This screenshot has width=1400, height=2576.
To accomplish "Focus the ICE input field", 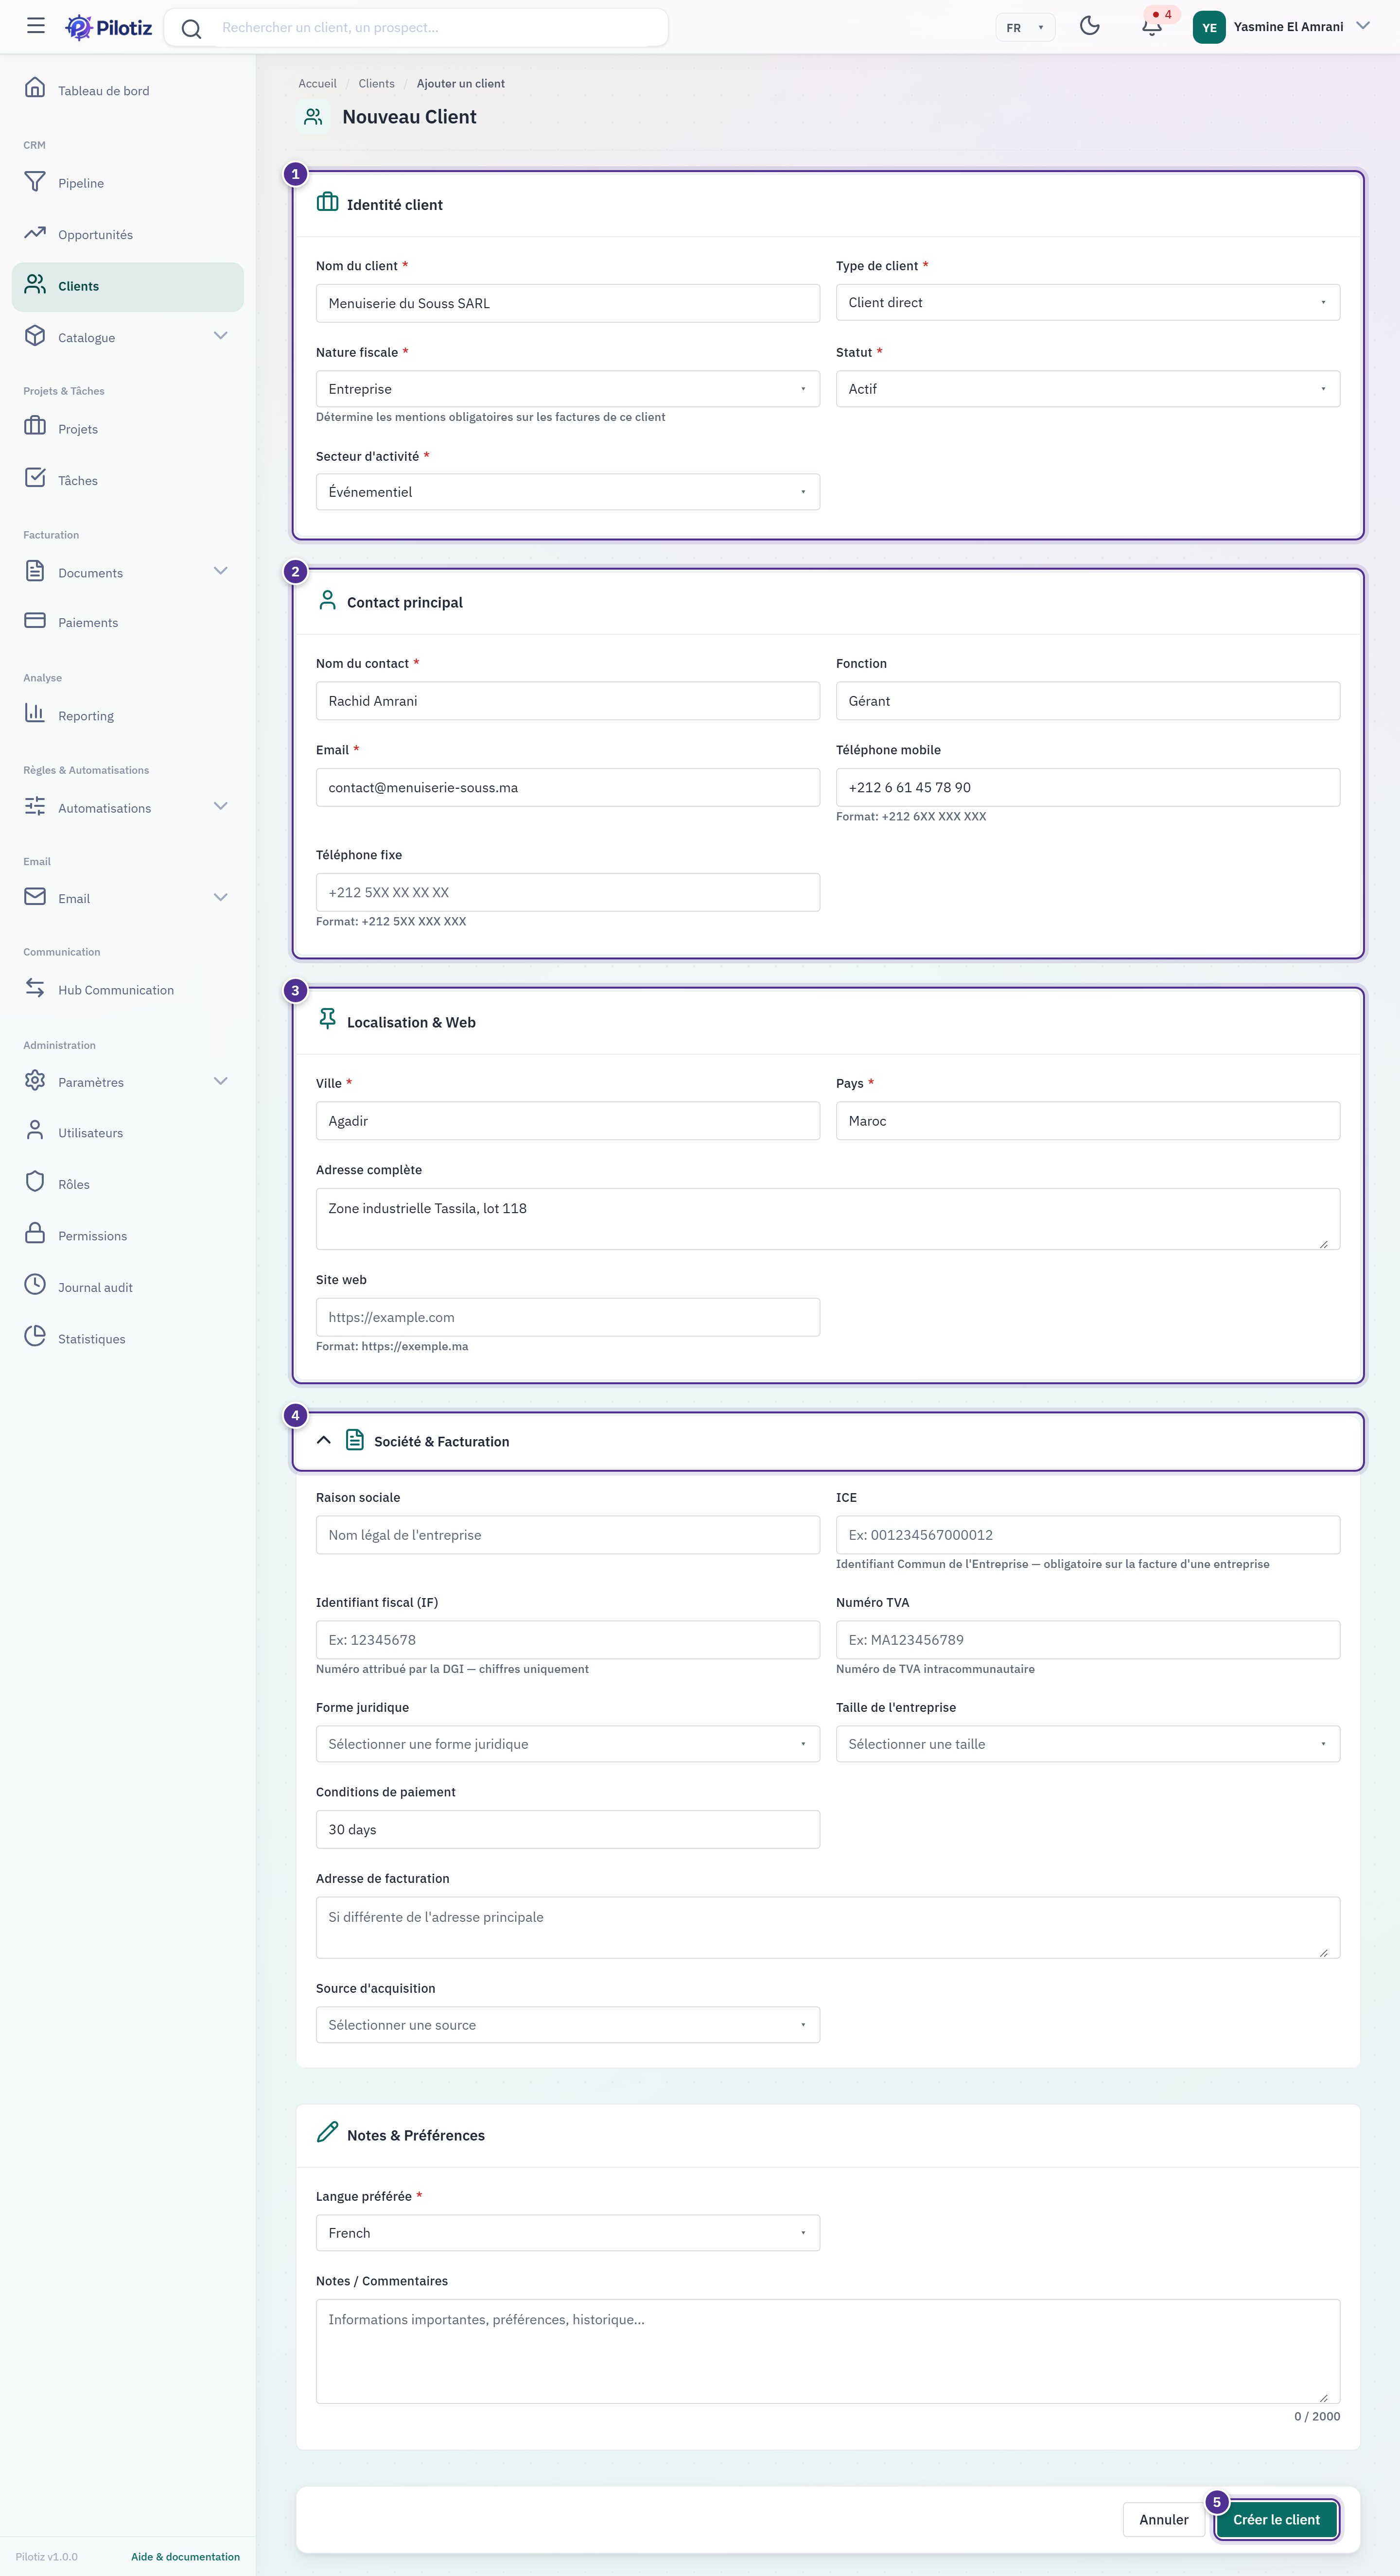I will coord(1088,1535).
